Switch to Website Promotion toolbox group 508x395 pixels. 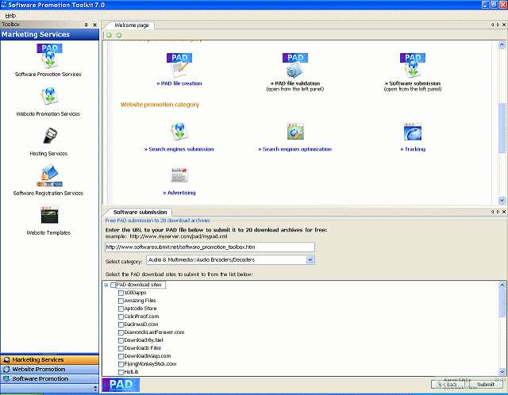(x=49, y=370)
